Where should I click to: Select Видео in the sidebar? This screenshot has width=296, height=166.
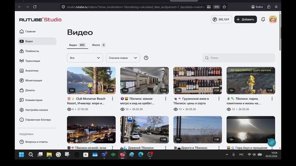tap(37, 41)
